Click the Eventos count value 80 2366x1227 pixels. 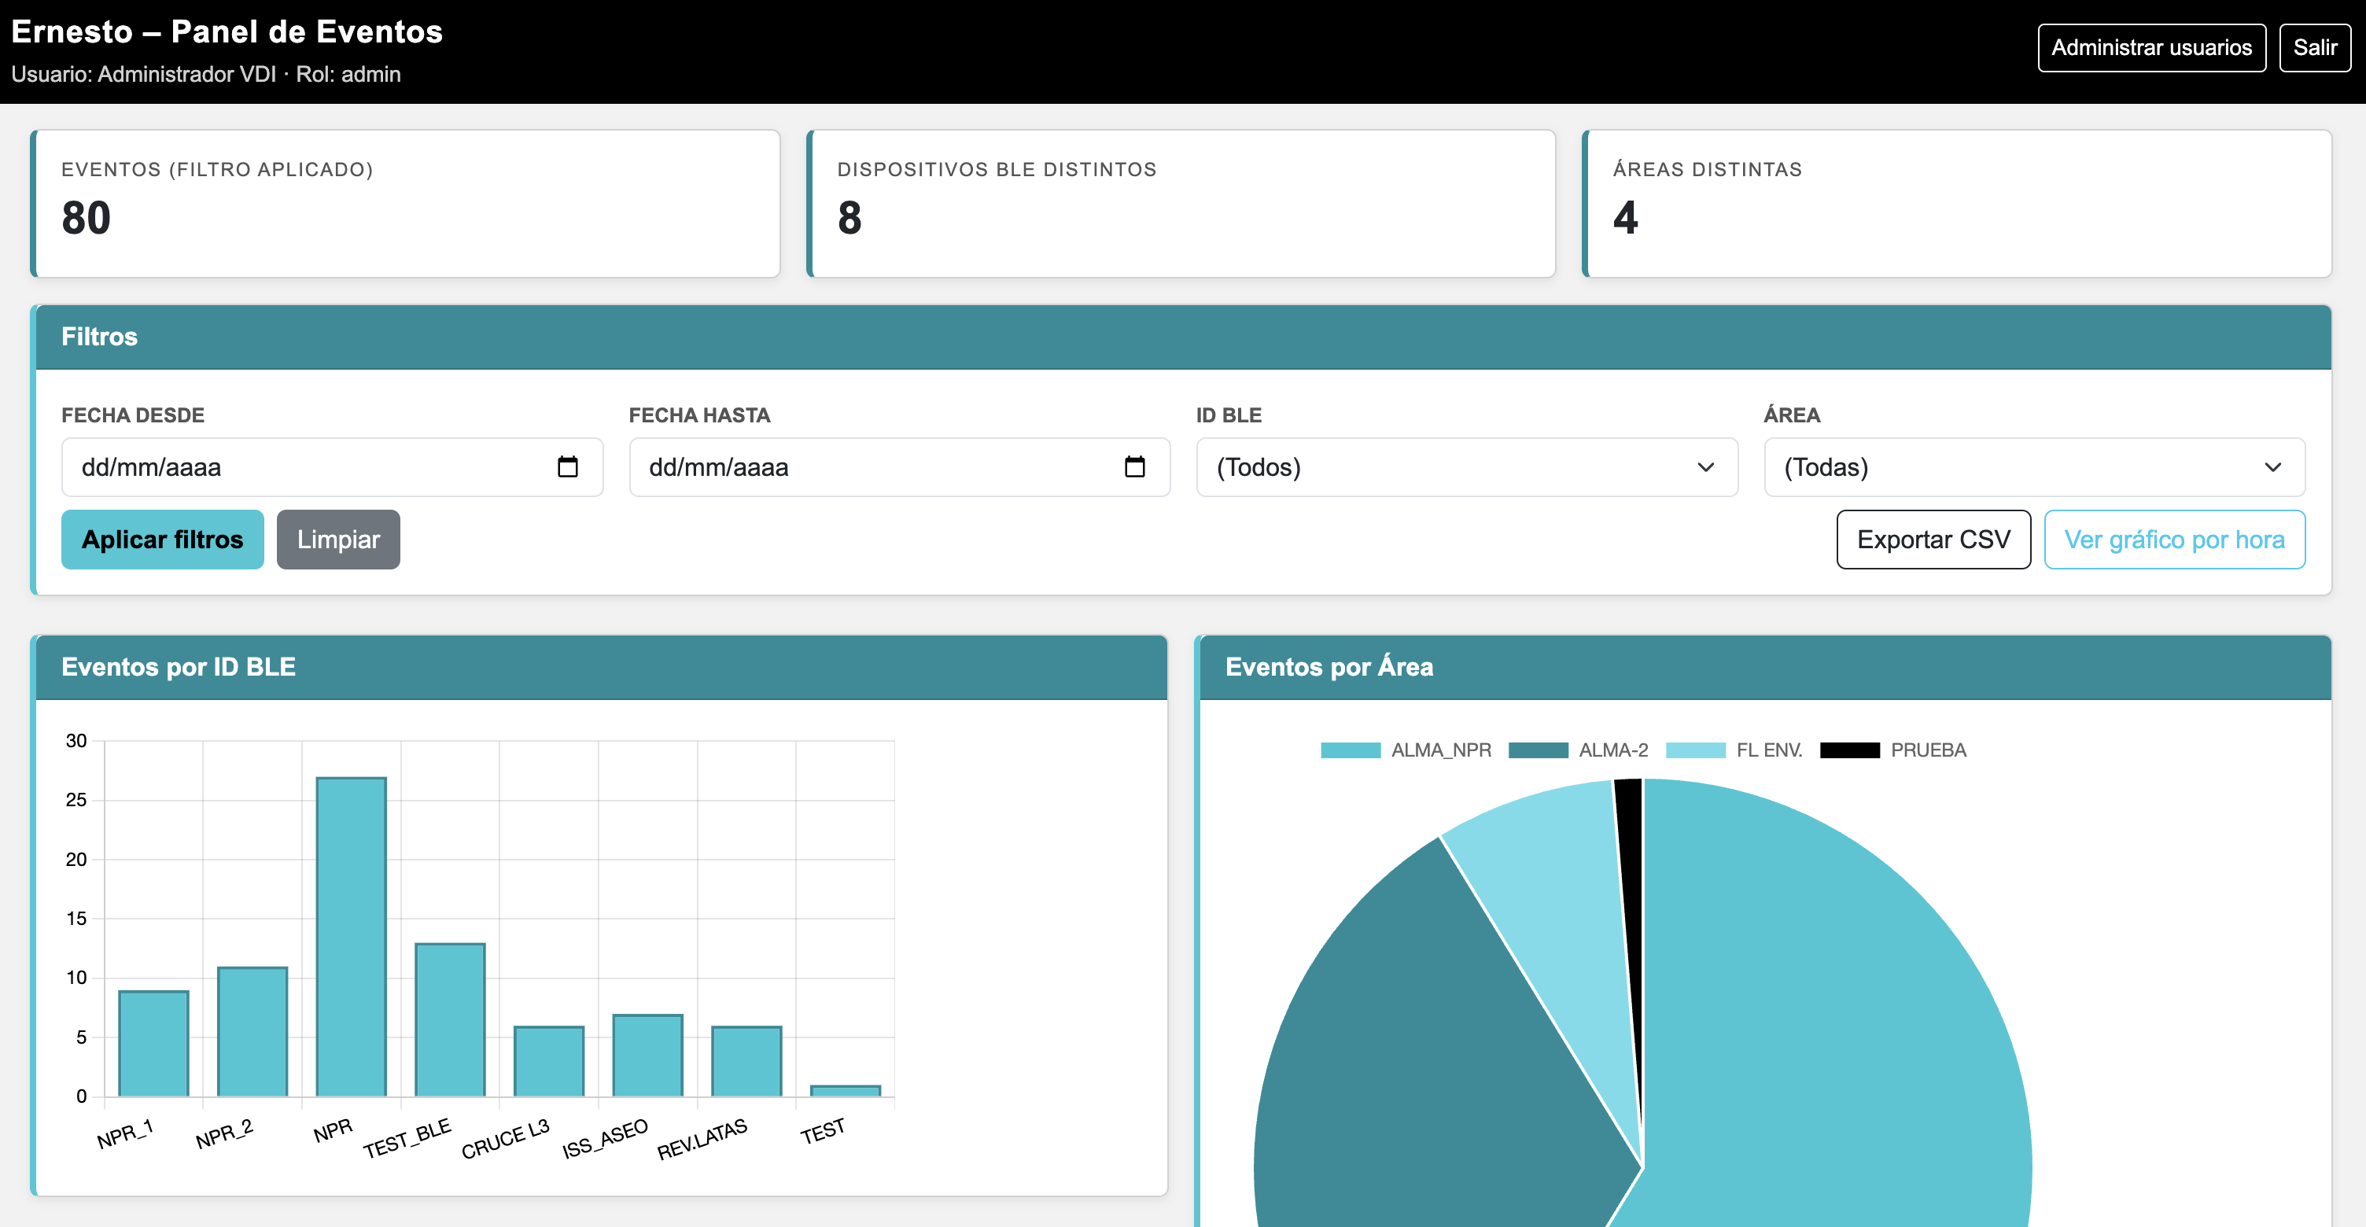click(x=87, y=218)
